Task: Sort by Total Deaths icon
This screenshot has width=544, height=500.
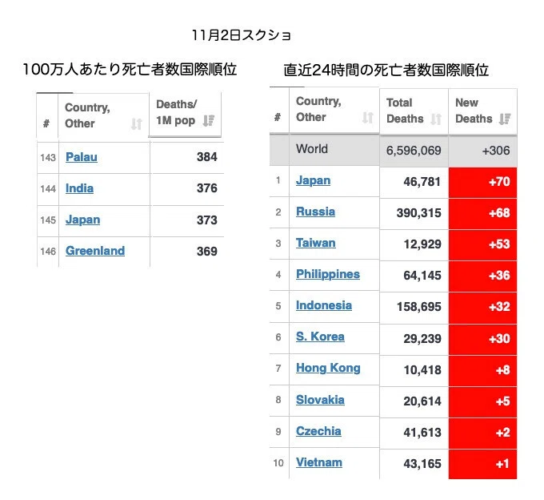Action: [x=436, y=119]
